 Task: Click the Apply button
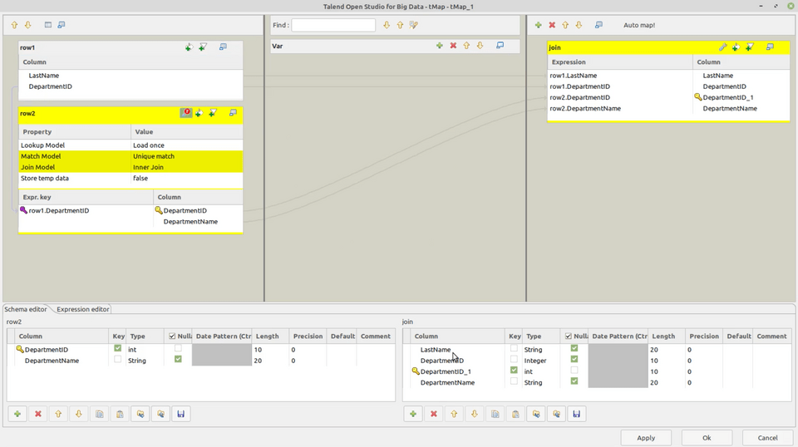pyautogui.click(x=646, y=438)
